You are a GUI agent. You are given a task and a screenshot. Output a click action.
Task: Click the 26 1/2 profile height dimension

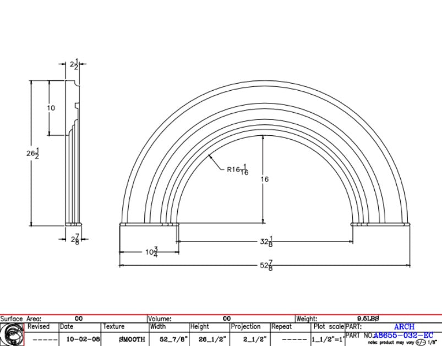[32, 154]
